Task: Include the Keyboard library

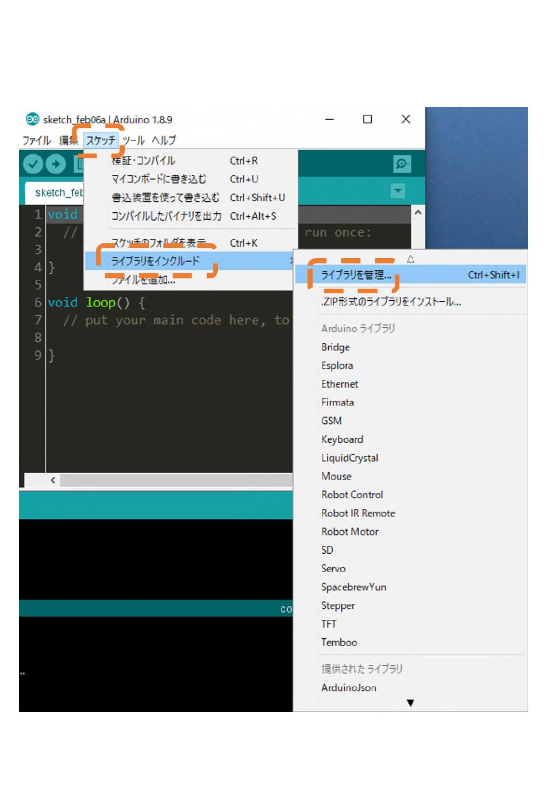Action: [410, 439]
